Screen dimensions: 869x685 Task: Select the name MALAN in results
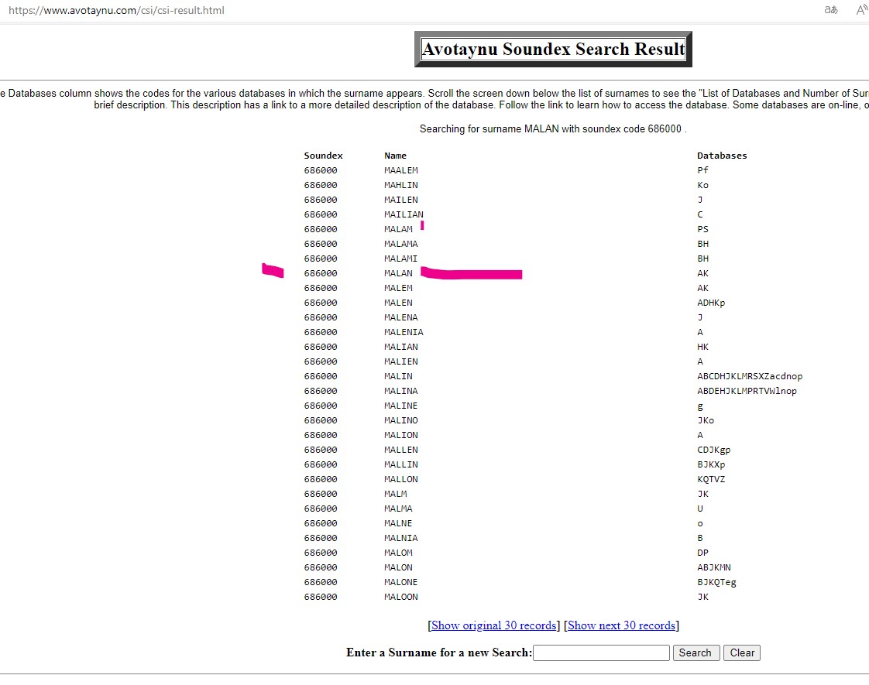(x=398, y=273)
